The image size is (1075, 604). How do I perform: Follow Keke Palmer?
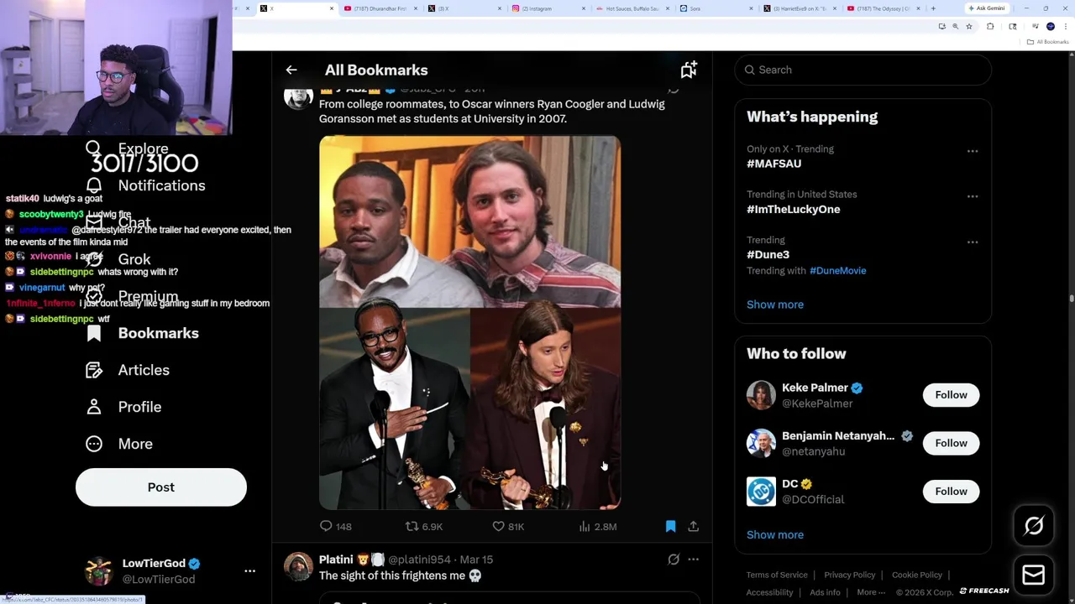click(x=951, y=395)
